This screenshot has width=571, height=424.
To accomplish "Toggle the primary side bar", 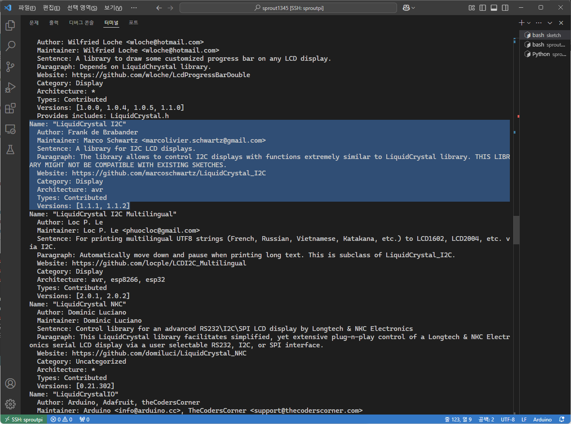I will [x=483, y=8].
